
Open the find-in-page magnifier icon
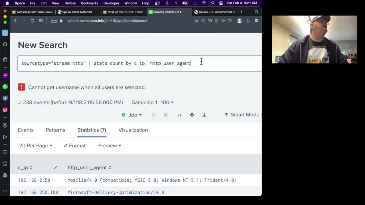coord(196,20)
